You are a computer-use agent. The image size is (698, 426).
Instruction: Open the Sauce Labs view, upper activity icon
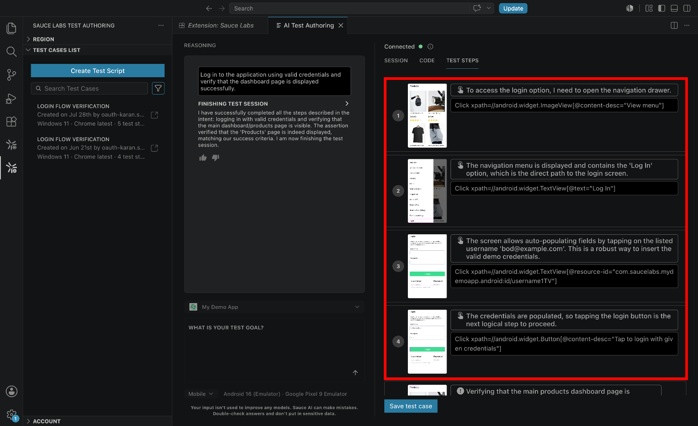click(12, 145)
